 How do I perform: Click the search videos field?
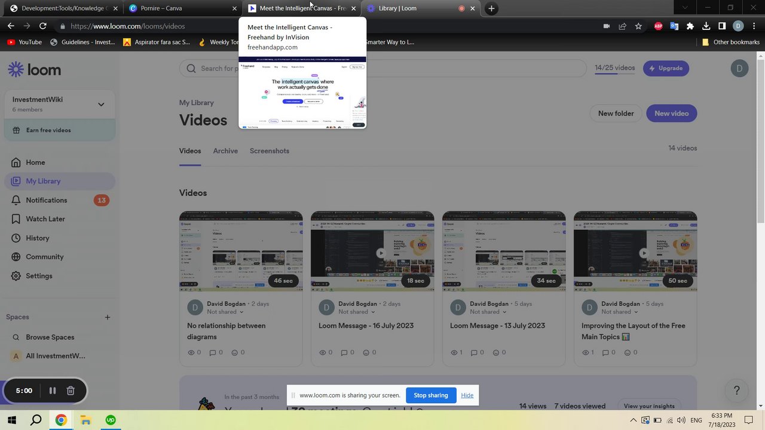[382, 68]
